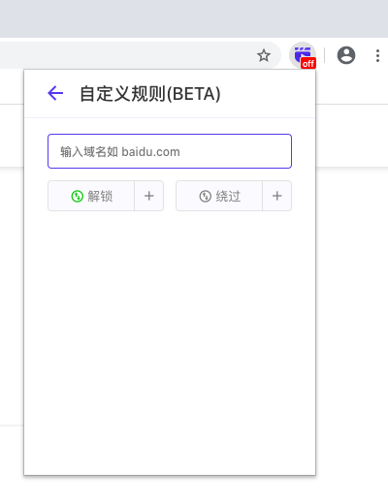
Task: Open the Chrome profile avatar menu
Action: 346,55
